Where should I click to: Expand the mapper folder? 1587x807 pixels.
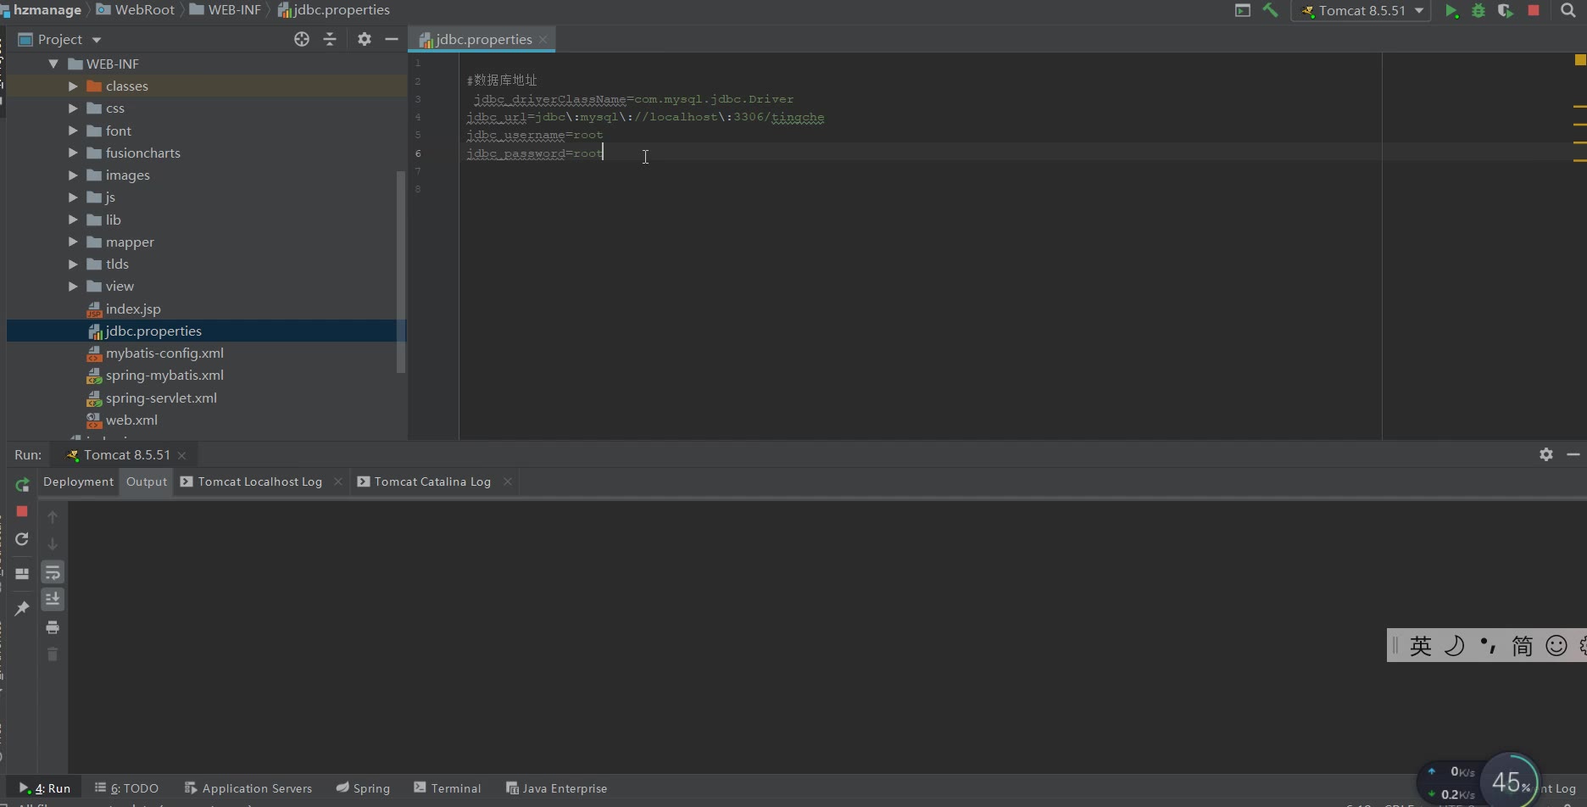[x=73, y=242]
